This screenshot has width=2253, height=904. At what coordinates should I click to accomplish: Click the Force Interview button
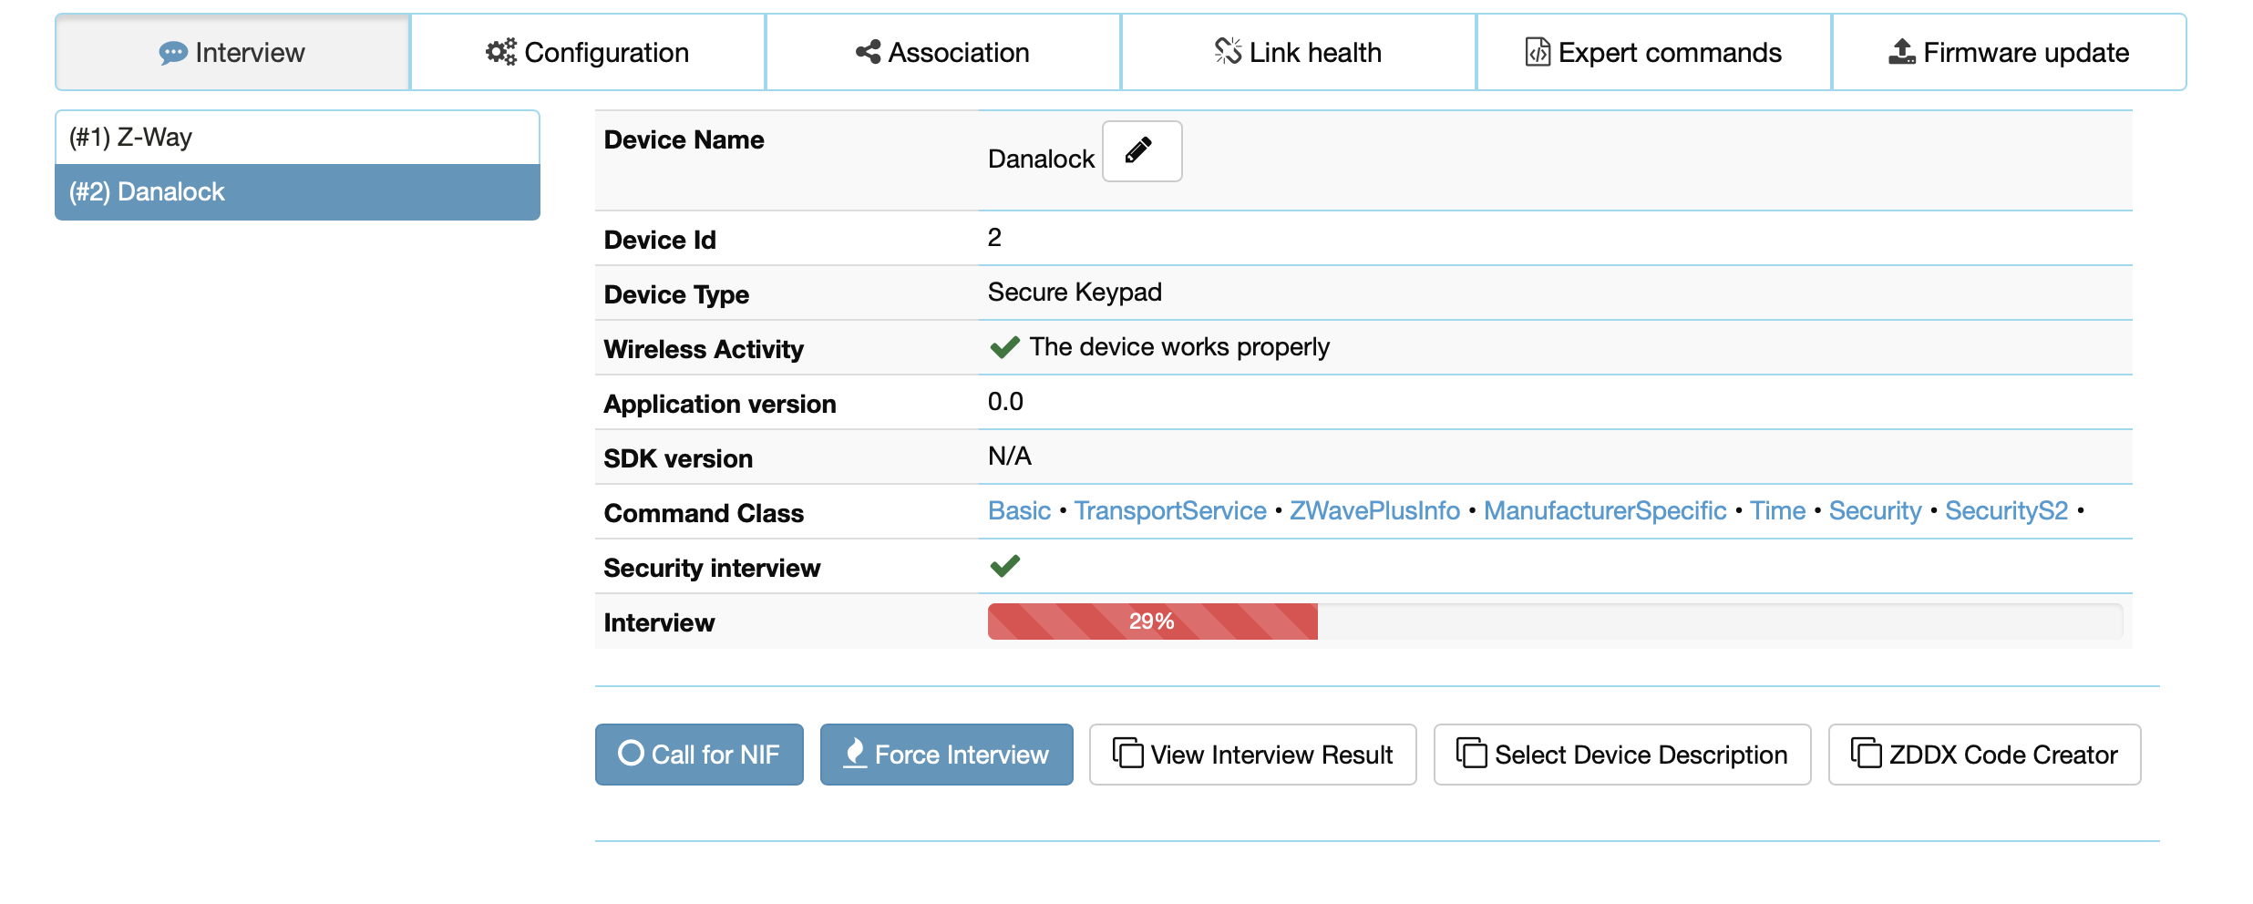946,755
